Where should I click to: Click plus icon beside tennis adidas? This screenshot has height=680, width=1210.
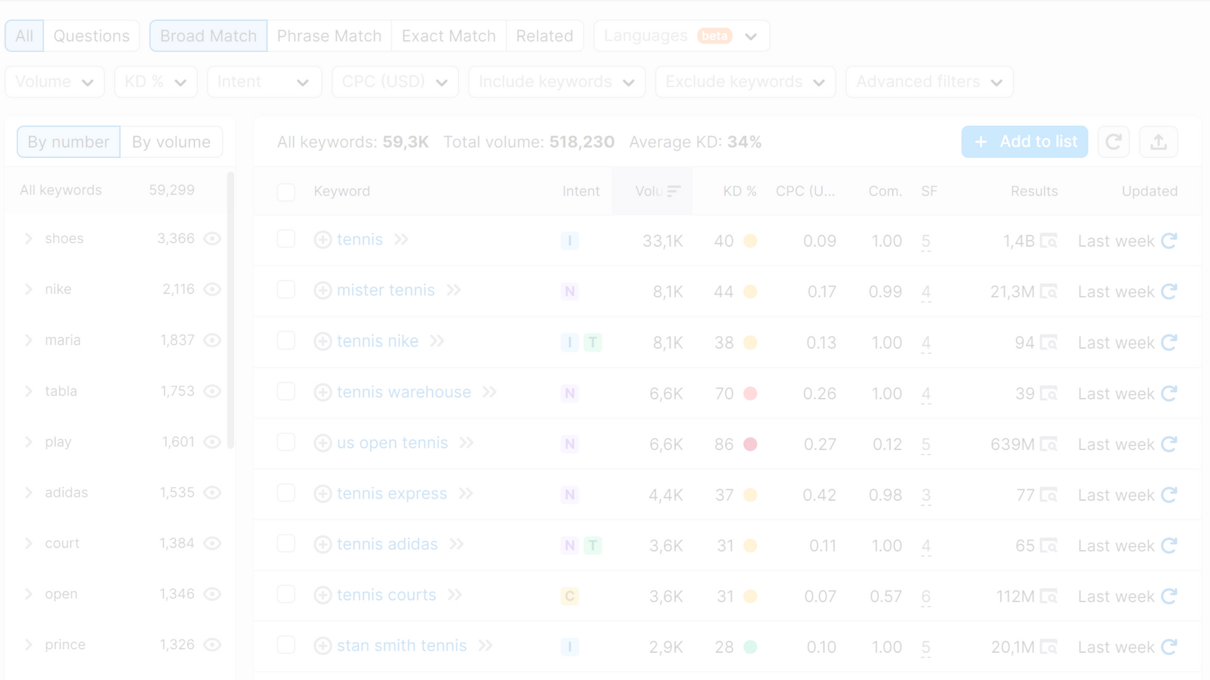click(323, 545)
